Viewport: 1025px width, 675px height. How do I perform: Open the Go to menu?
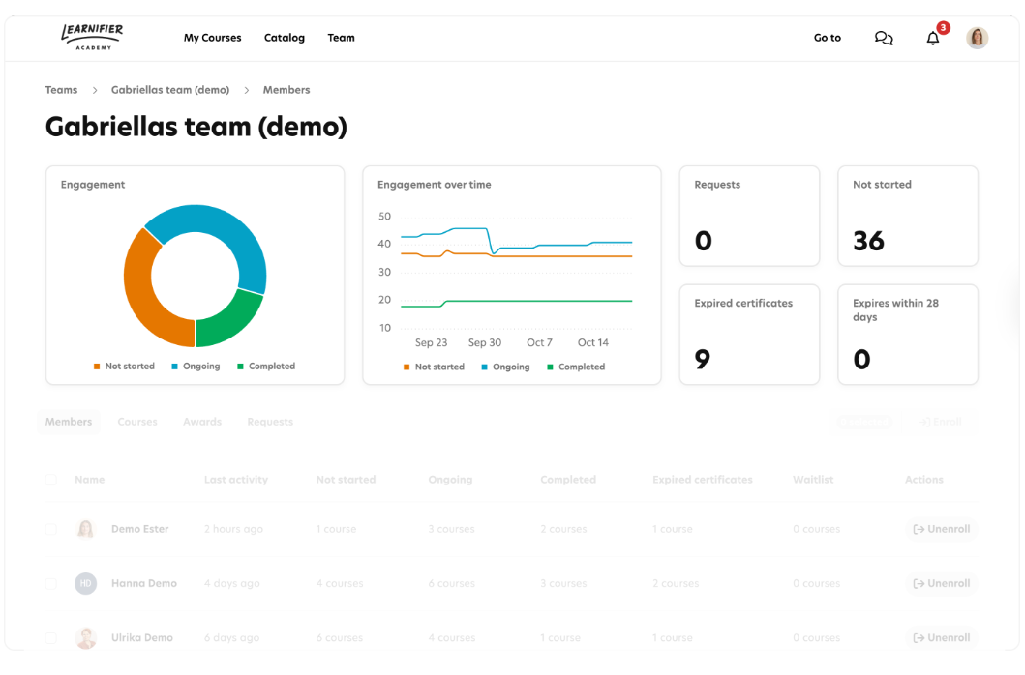827,38
